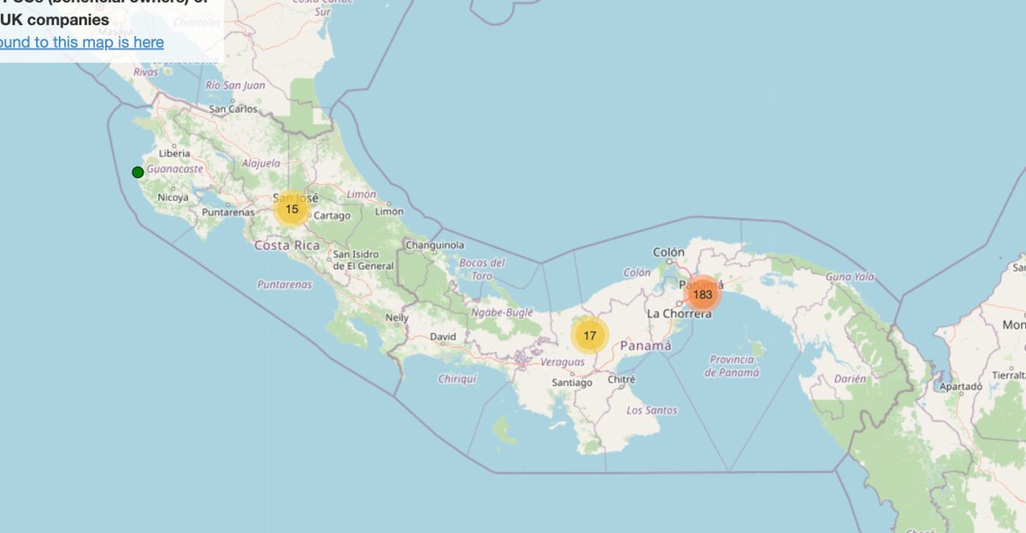The image size is (1026, 533).
Task: Click the 'Los Santos' province label
Action: (x=652, y=411)
